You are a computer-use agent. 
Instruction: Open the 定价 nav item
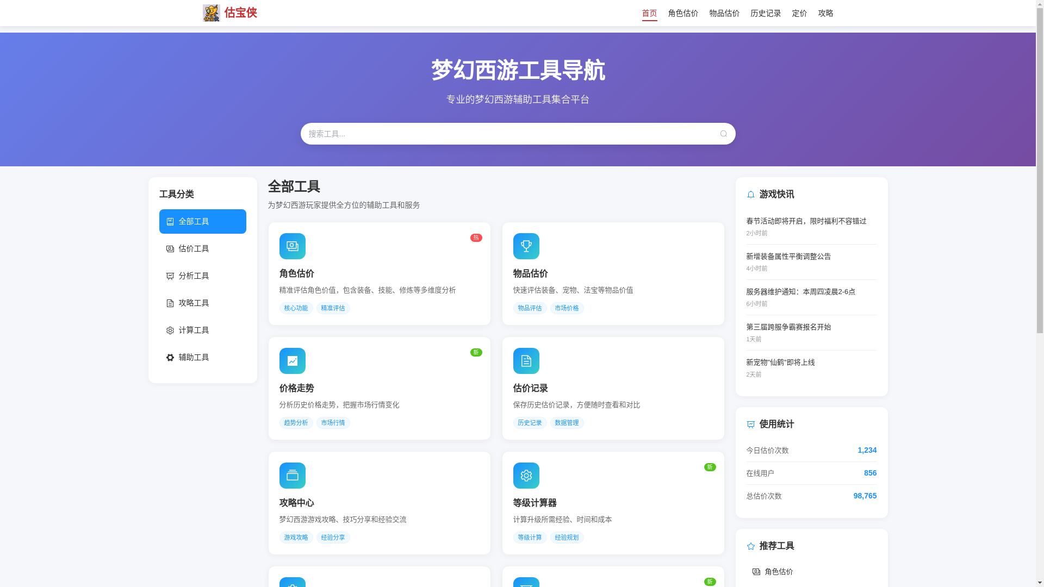(799, 13)
